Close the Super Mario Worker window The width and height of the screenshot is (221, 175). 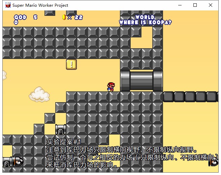(211, 5)
